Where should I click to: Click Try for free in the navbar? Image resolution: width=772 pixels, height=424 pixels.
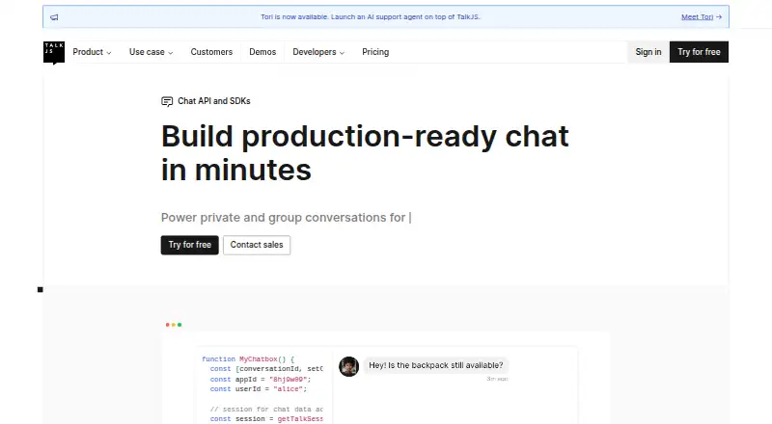pos(699,52)
